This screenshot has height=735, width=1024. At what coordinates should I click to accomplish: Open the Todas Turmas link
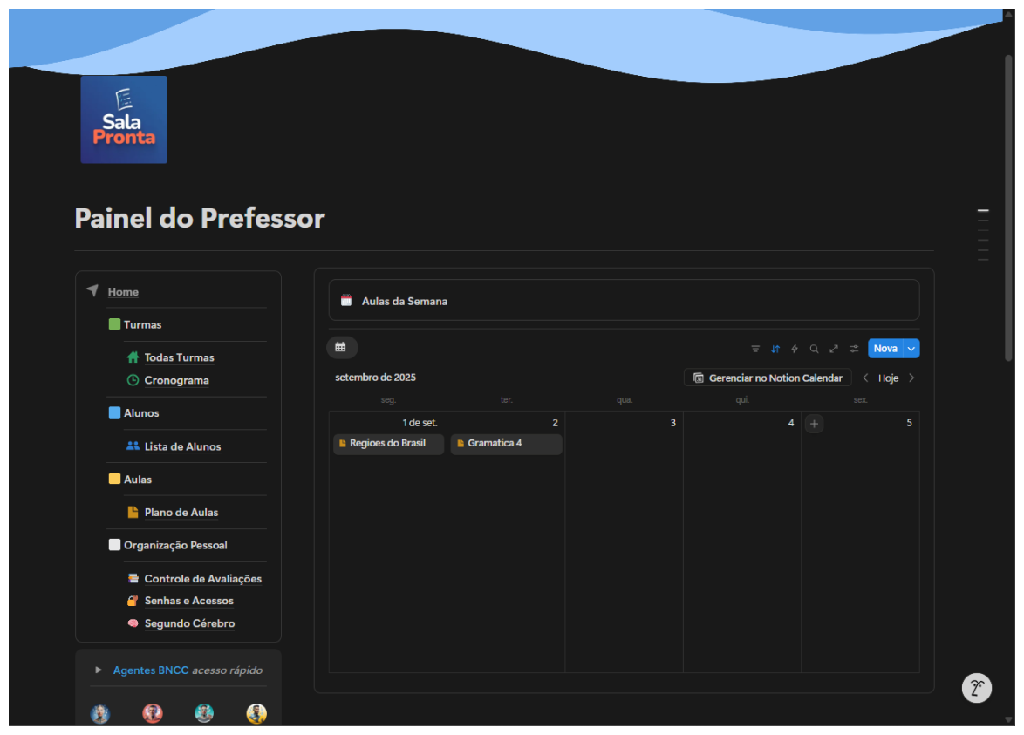(179, 357)
